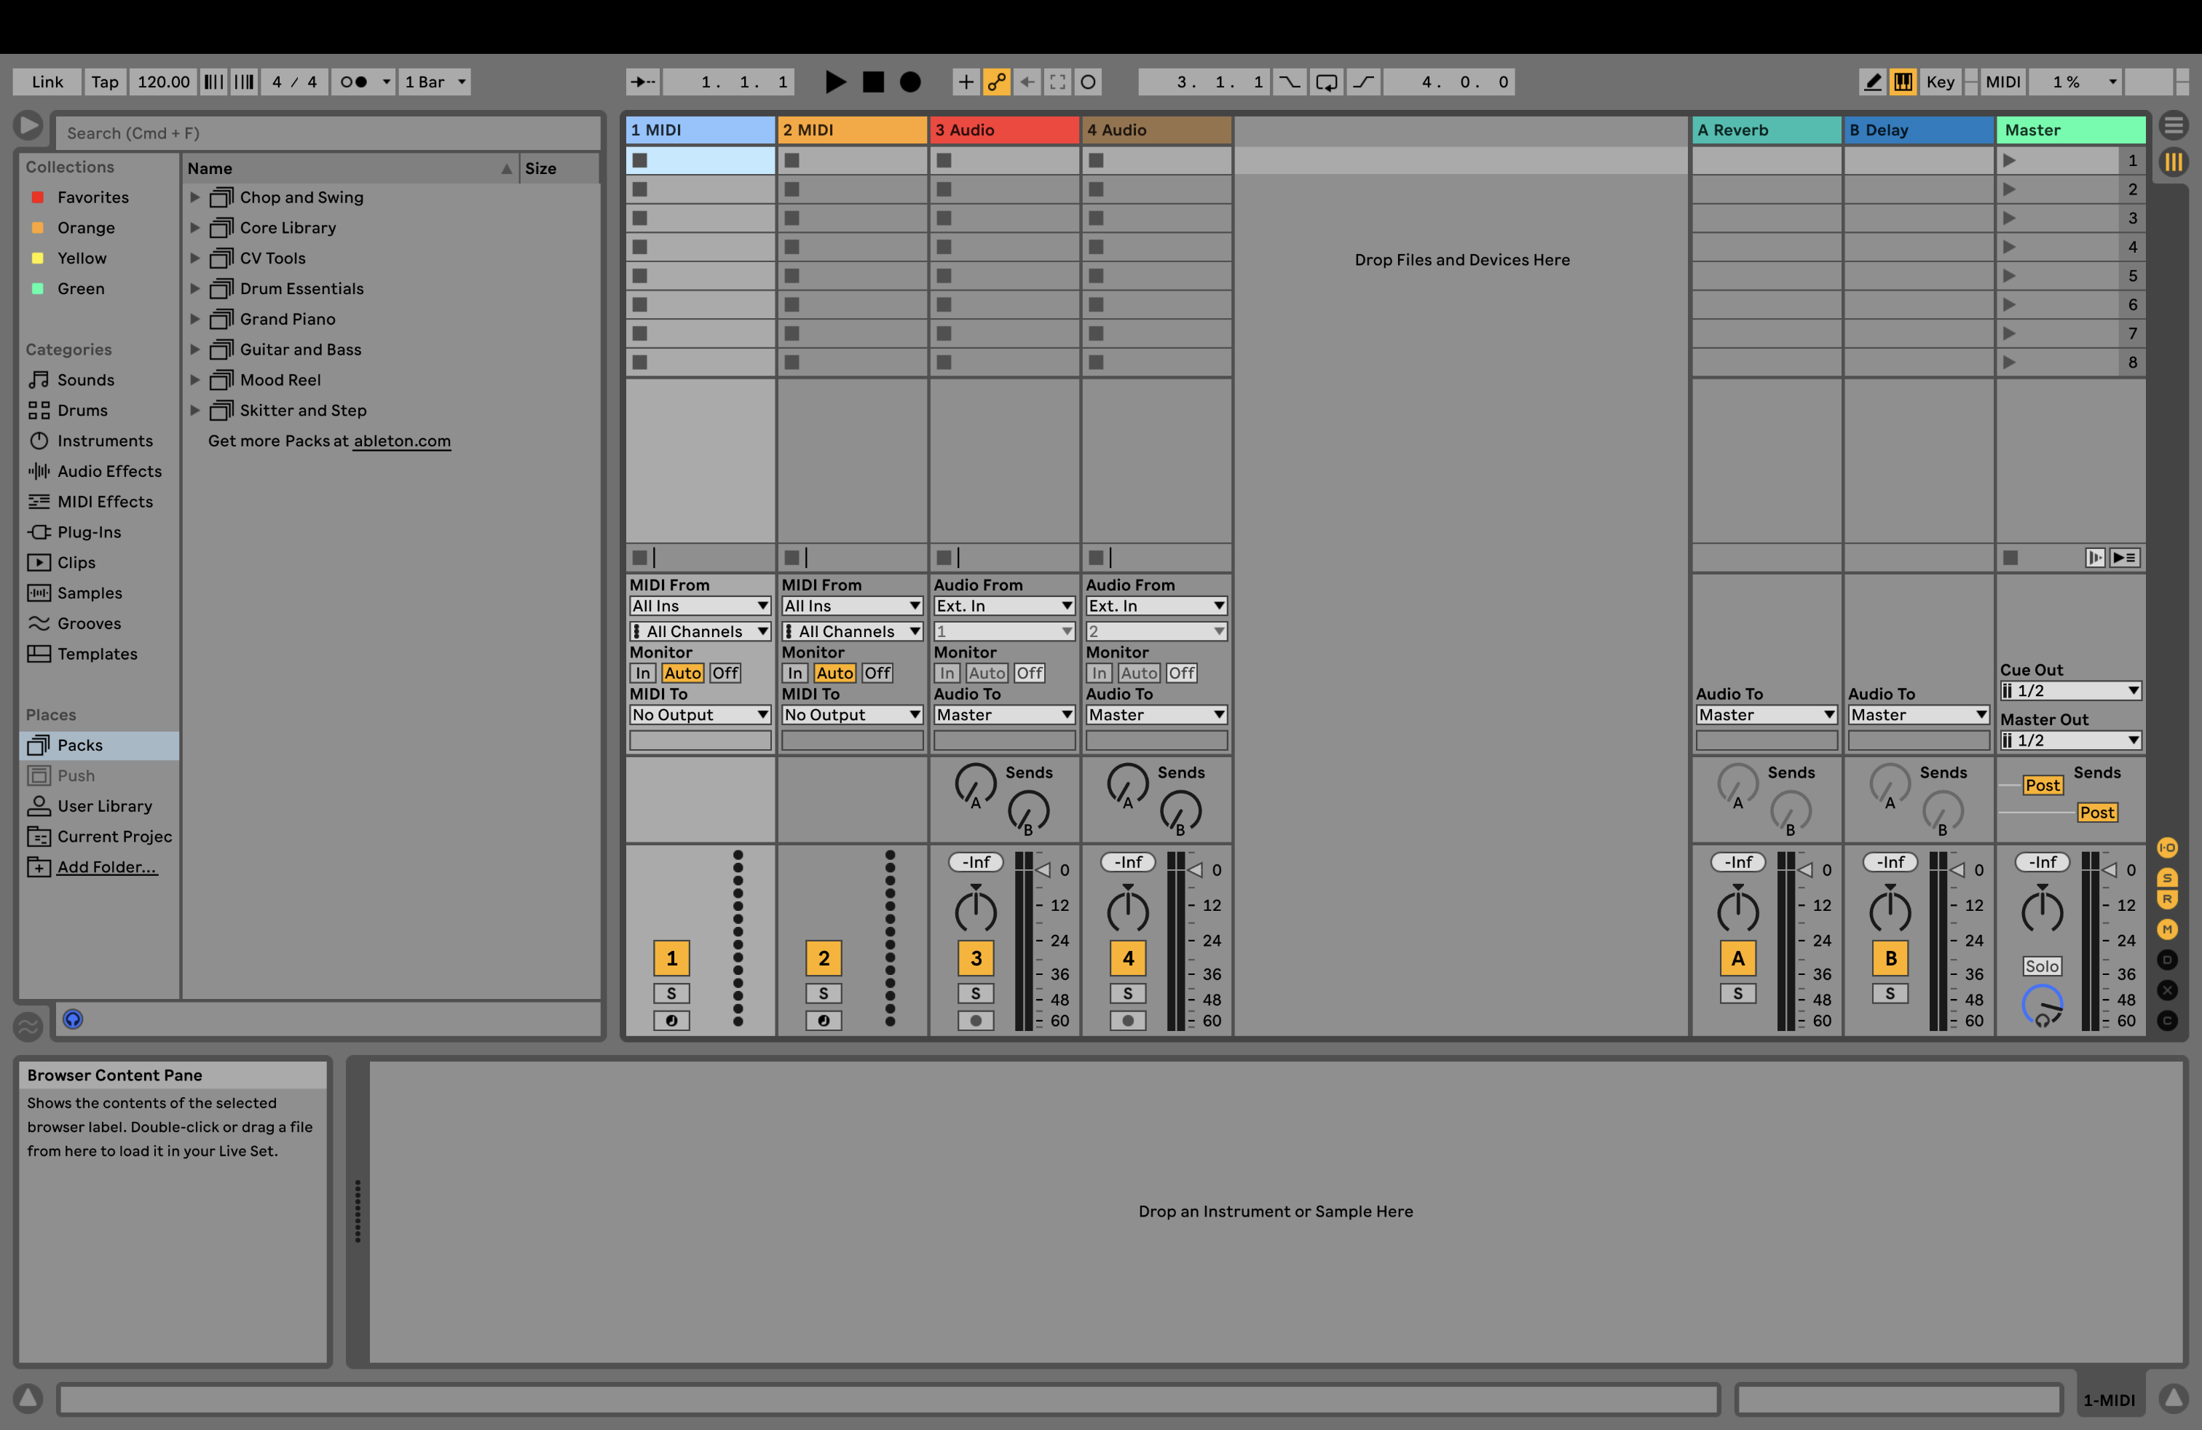Click the Arrangement Record button
The width and height of the screenshot is (2202, 1430).
pos(910,82)
